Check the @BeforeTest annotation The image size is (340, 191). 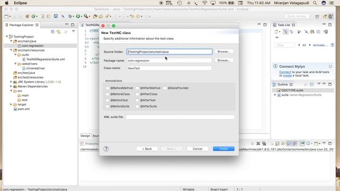107,100
